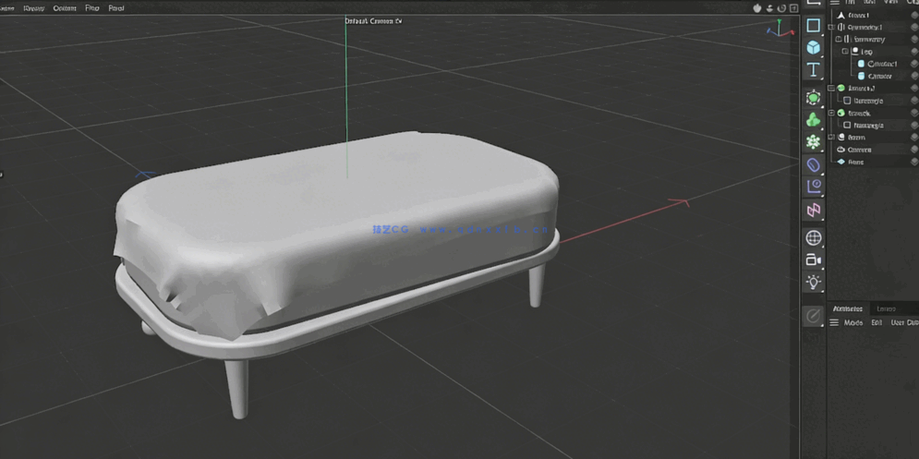
Task: Click the viewport rotate navigation icon
Action: click(781, 7)
